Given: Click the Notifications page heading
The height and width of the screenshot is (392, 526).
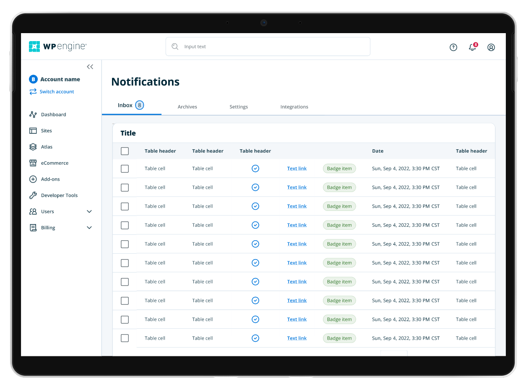Looking at the screenshot, I should coord(145,82).
